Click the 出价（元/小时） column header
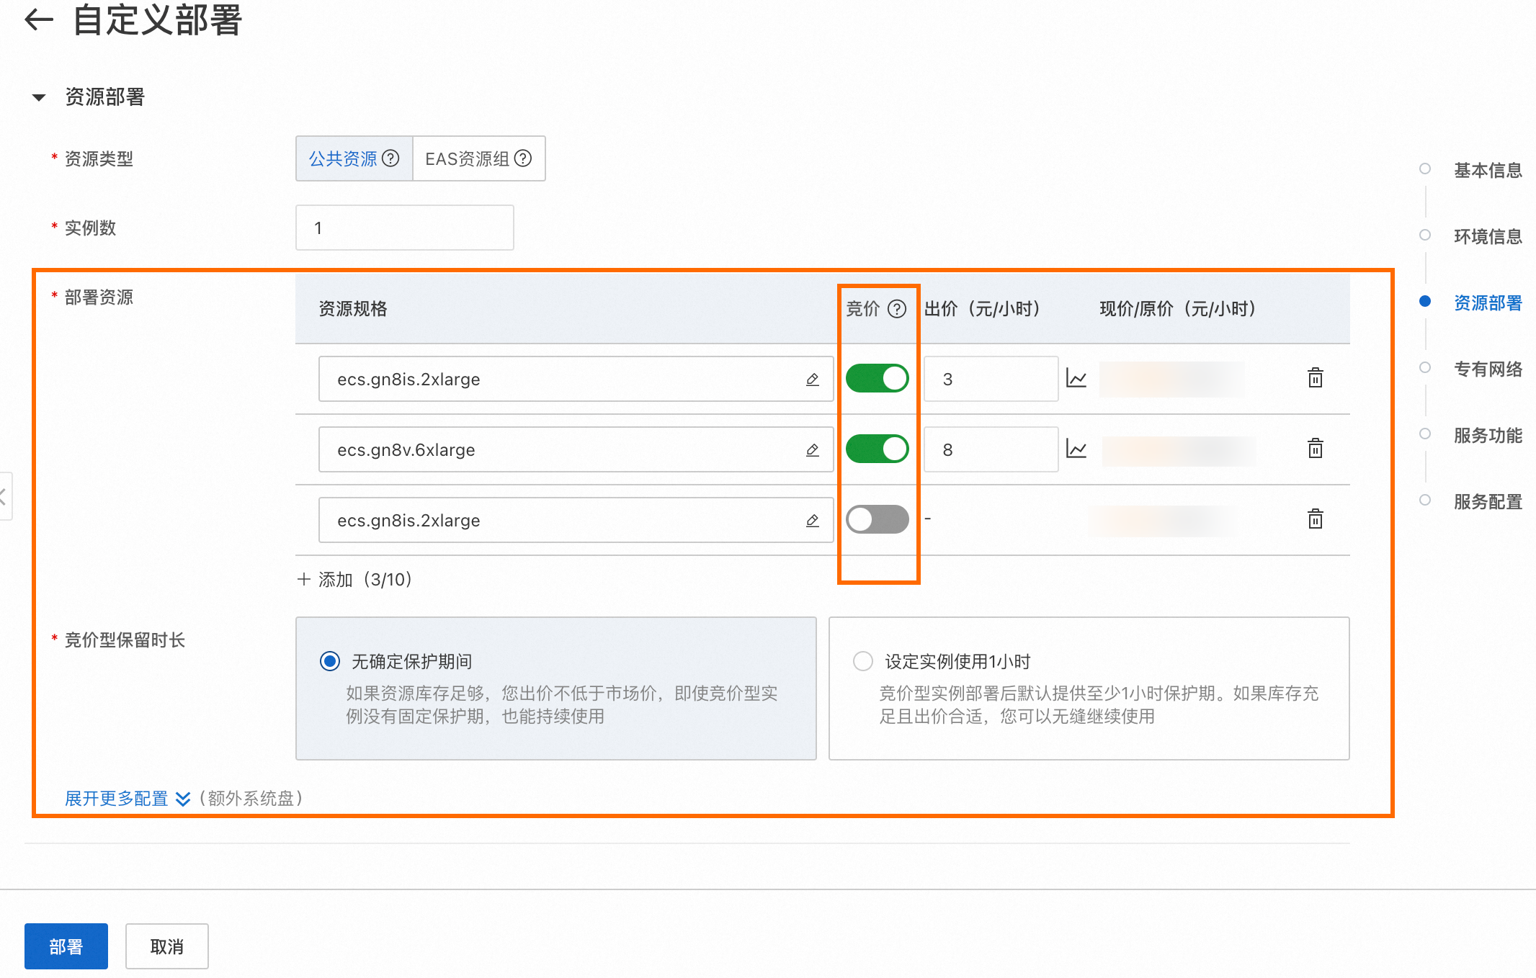 (x=983, y=309)
